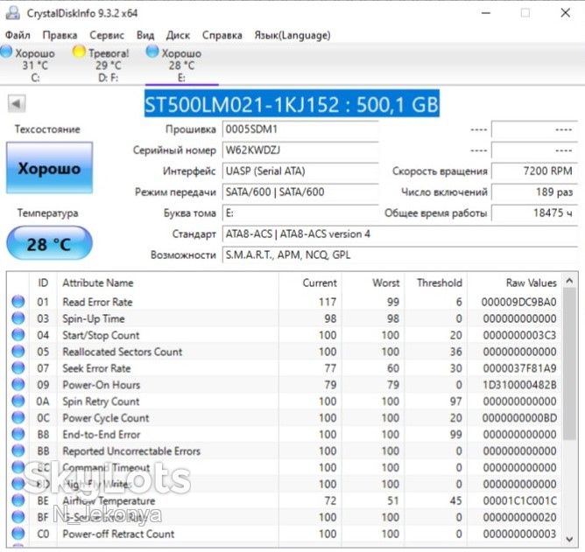Click the Attribute Name column header
Viewport: 585px width, 552px height.
(168, 283)
